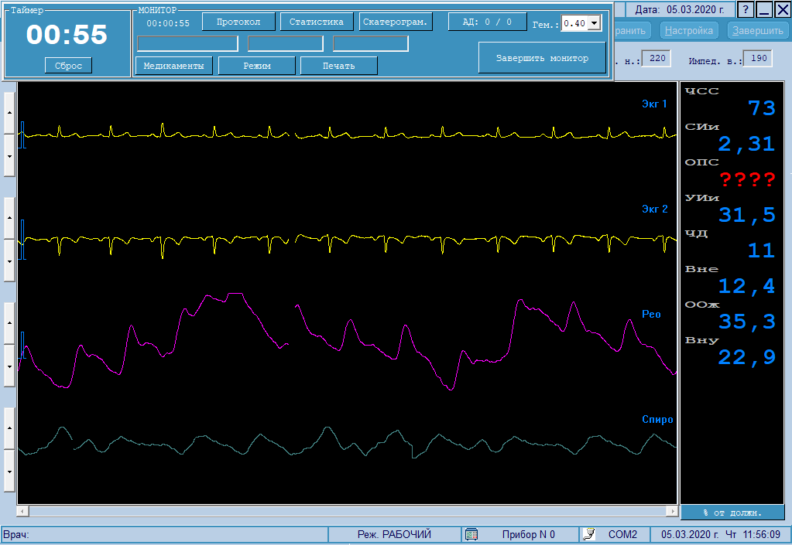This screenshot has width=792, height=545.
Task: Decrease Рео trace scale down arrow
Action: pos(9,366)
